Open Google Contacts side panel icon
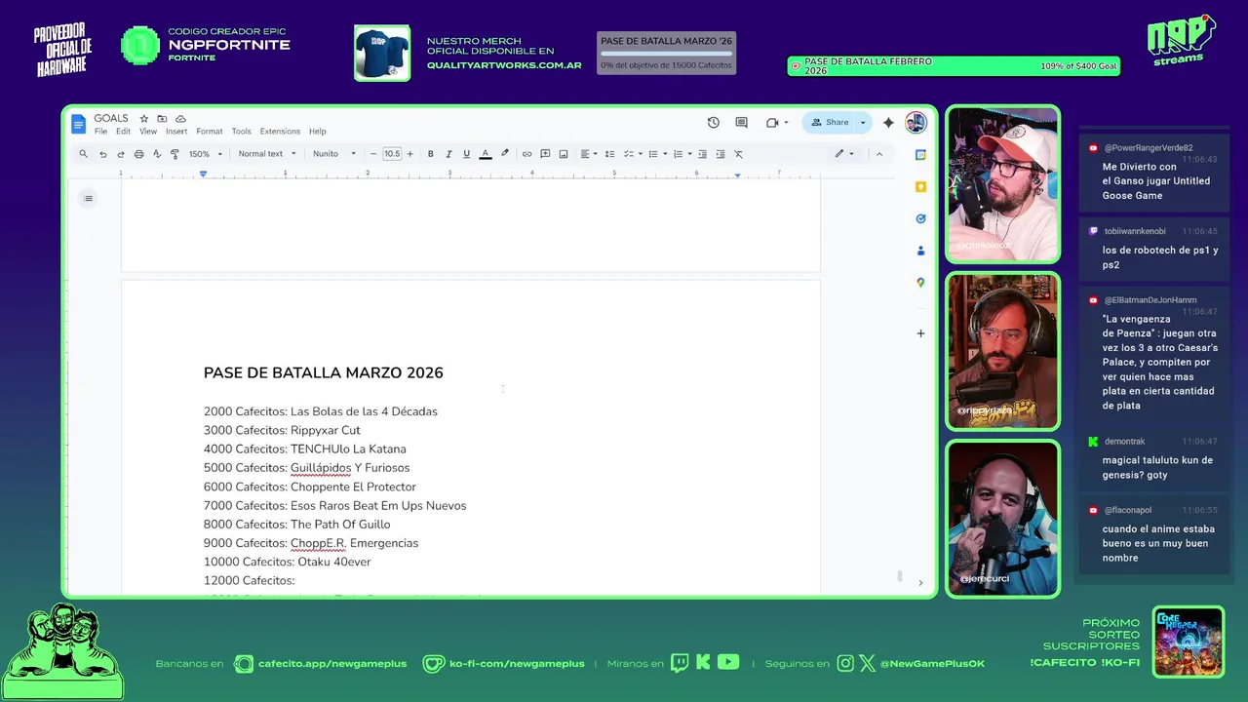Image resolution: width=1248 pixels, height=702 pixels. (920, 251)
